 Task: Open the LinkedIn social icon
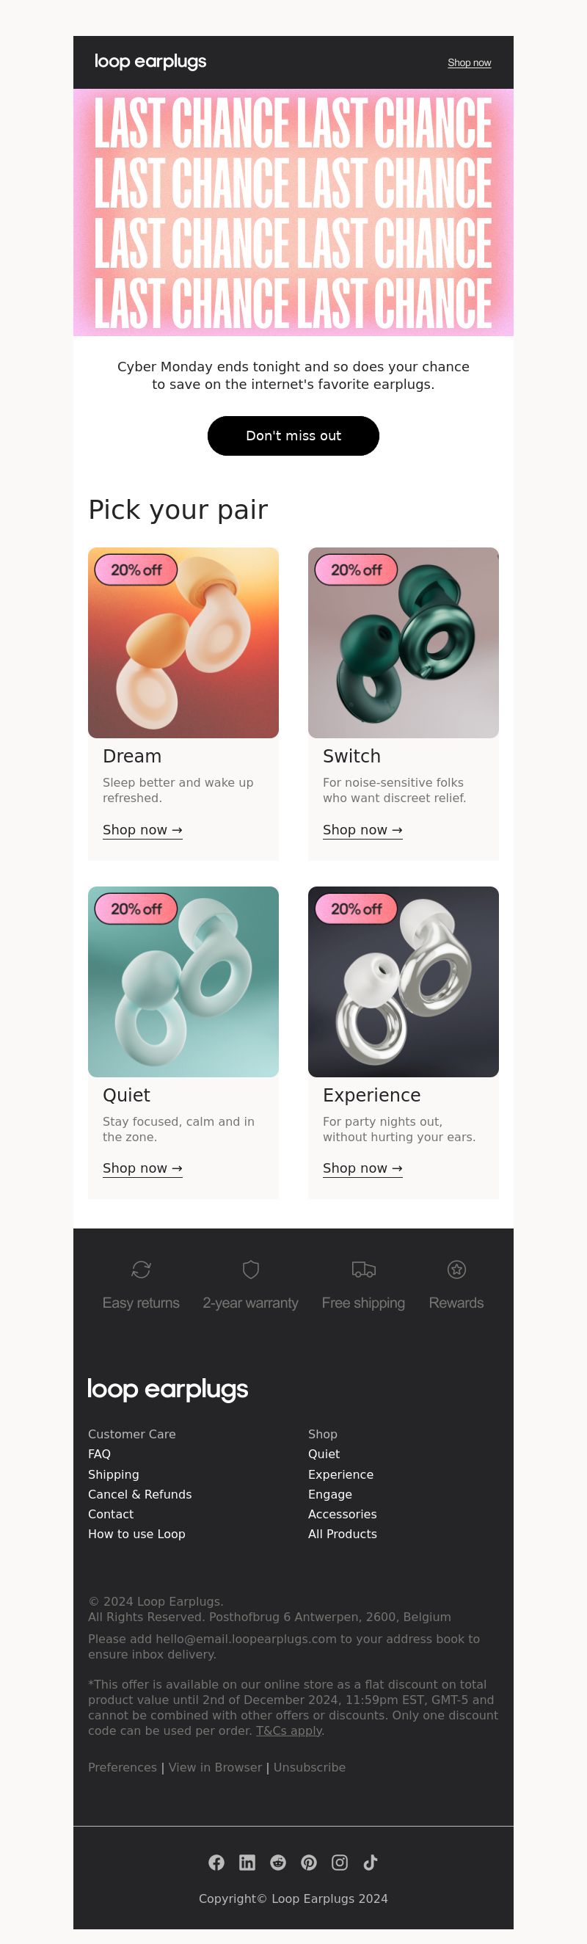[x=247, y=1863]
